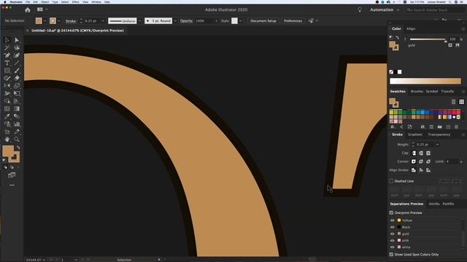Switch to the Gradient tab

(415, 135)
